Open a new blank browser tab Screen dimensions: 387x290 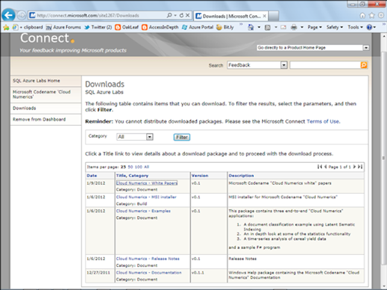274,16
